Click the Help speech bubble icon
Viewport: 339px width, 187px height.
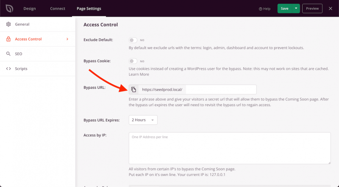[x=260, y=9]
